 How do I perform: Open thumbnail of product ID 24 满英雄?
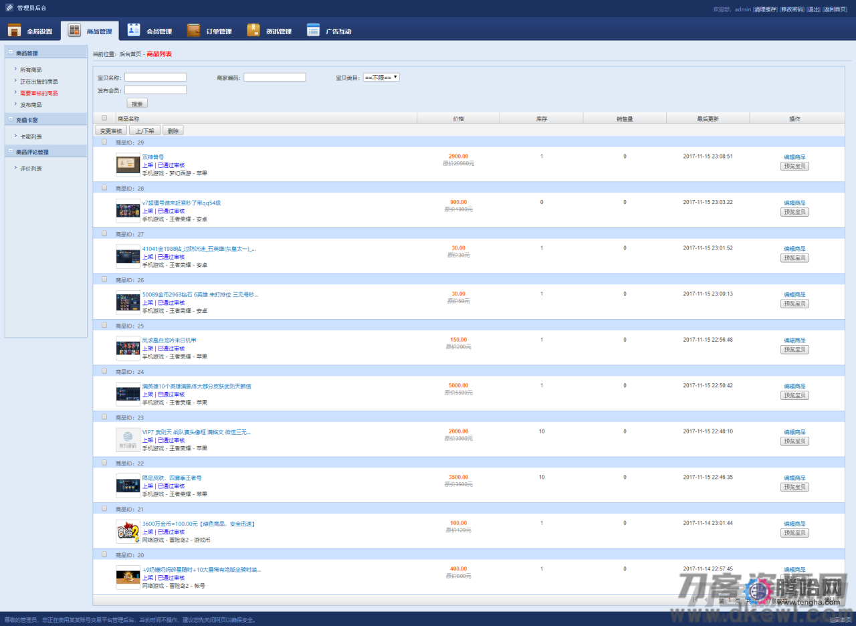128,394
